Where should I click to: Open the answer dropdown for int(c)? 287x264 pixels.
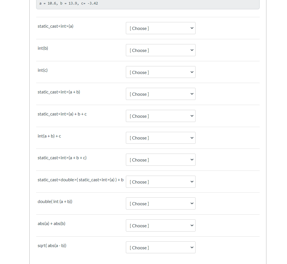161,72
